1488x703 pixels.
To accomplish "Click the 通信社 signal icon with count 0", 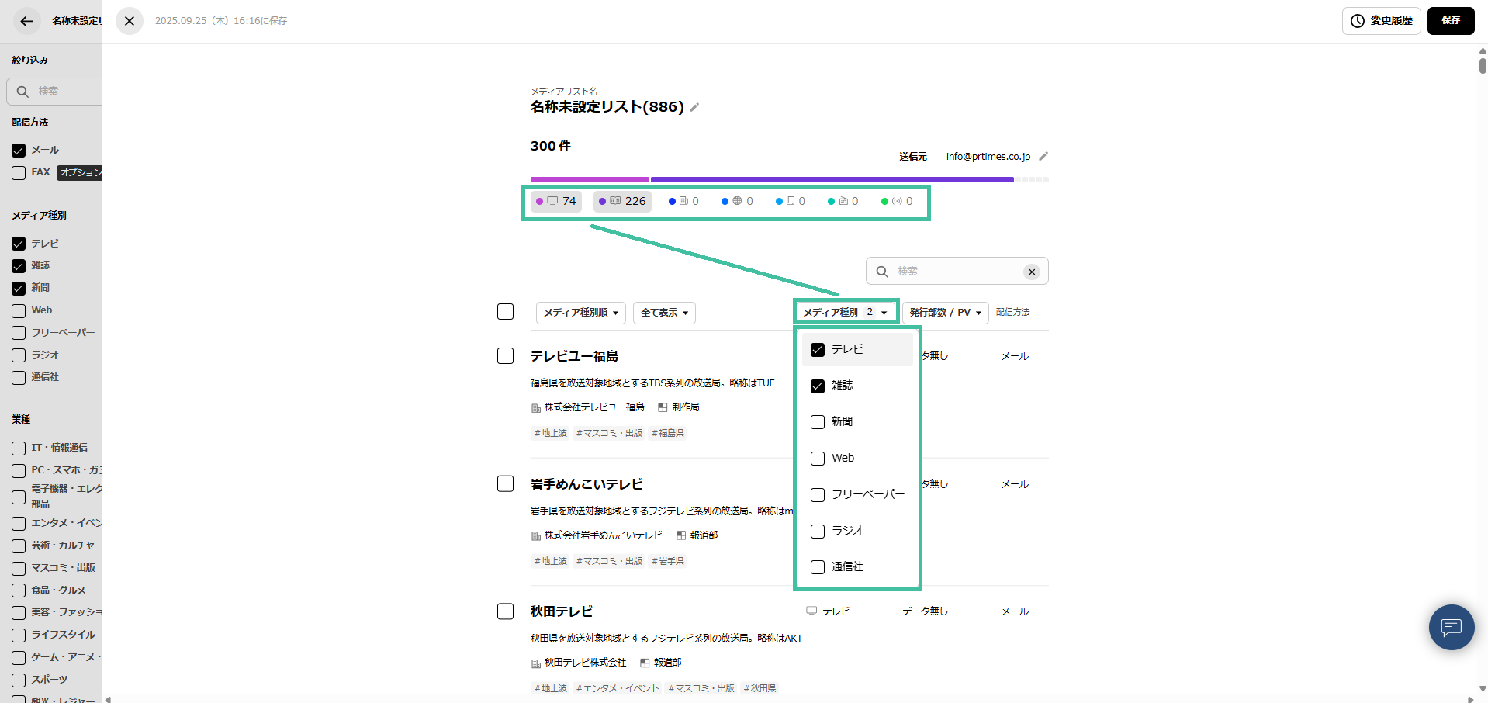I will pyautogui.click(x=897, y=201).
